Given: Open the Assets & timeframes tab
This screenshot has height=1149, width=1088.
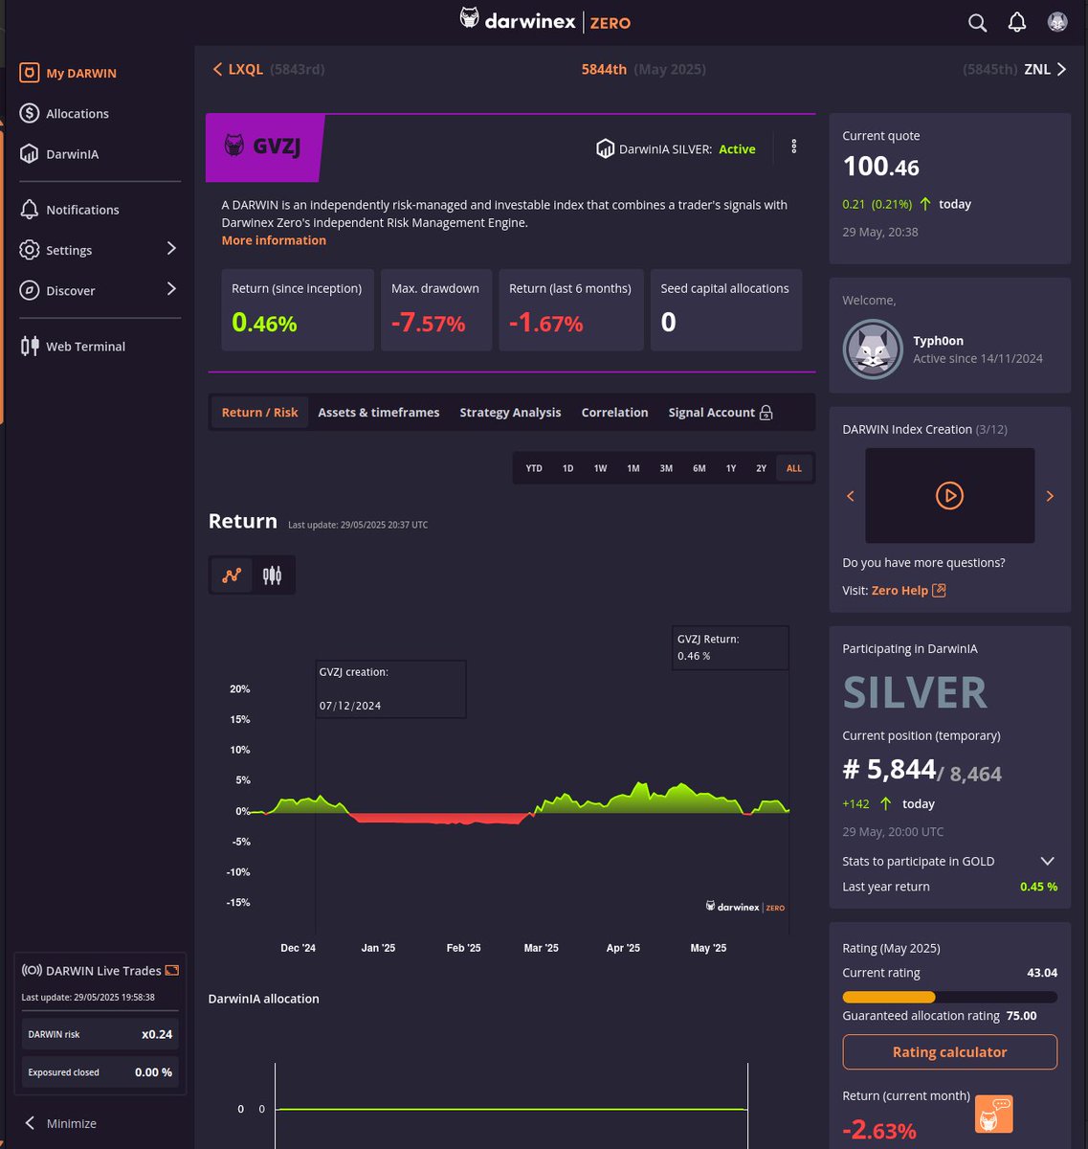Looking at the screenshot, I should (379, 412).
